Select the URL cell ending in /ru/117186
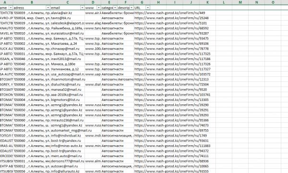 tap(142, 59)
